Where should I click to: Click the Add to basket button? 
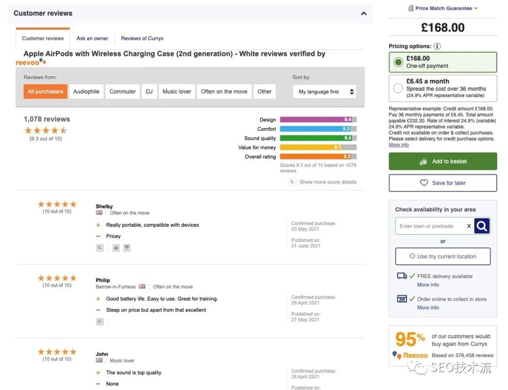[x=442, y=161]
